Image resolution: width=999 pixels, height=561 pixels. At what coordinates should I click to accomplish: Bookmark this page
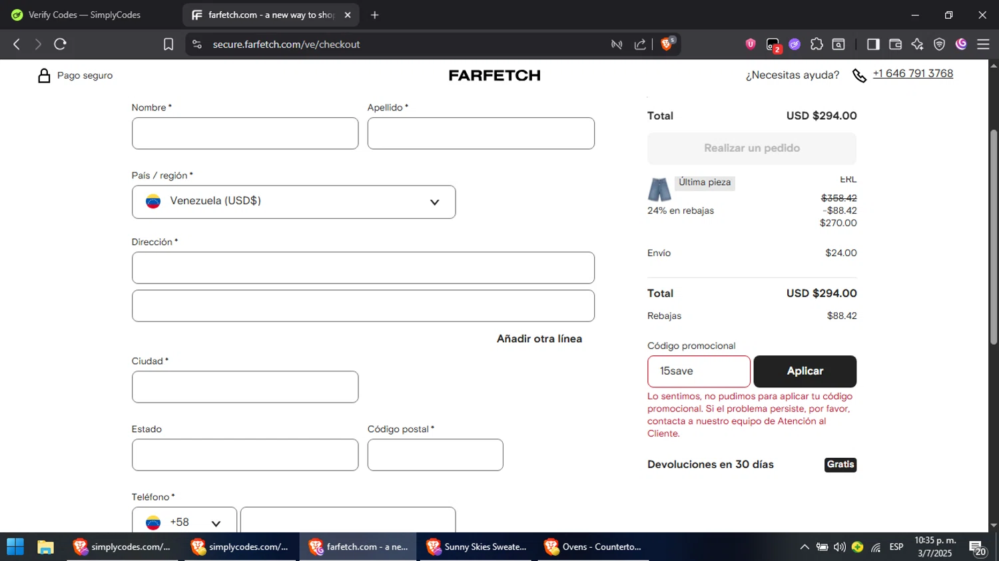[168, 44]
